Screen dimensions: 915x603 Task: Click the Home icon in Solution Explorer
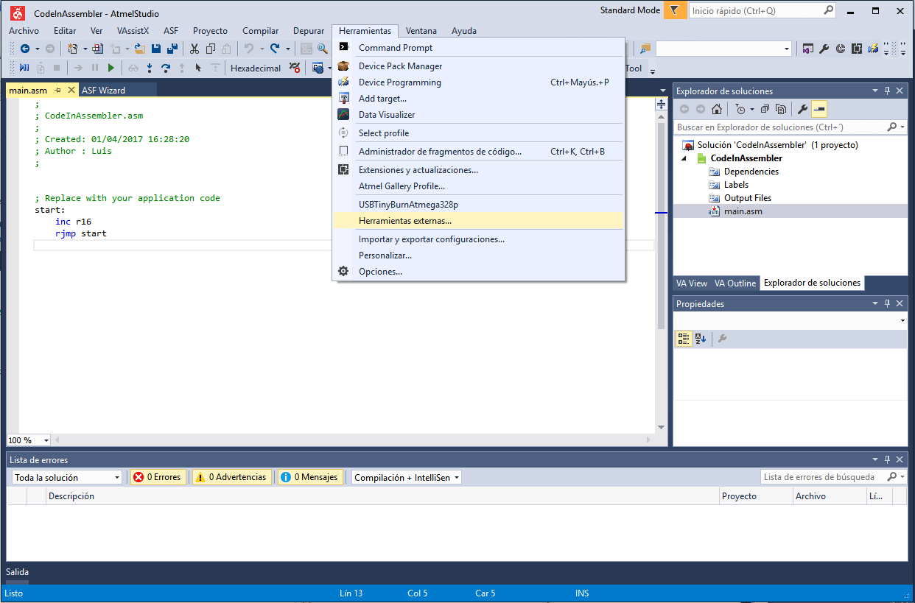click(x=717, y=109)
